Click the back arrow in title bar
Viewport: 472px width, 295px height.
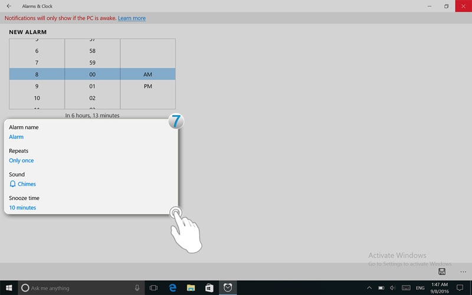tap(9, 6)
